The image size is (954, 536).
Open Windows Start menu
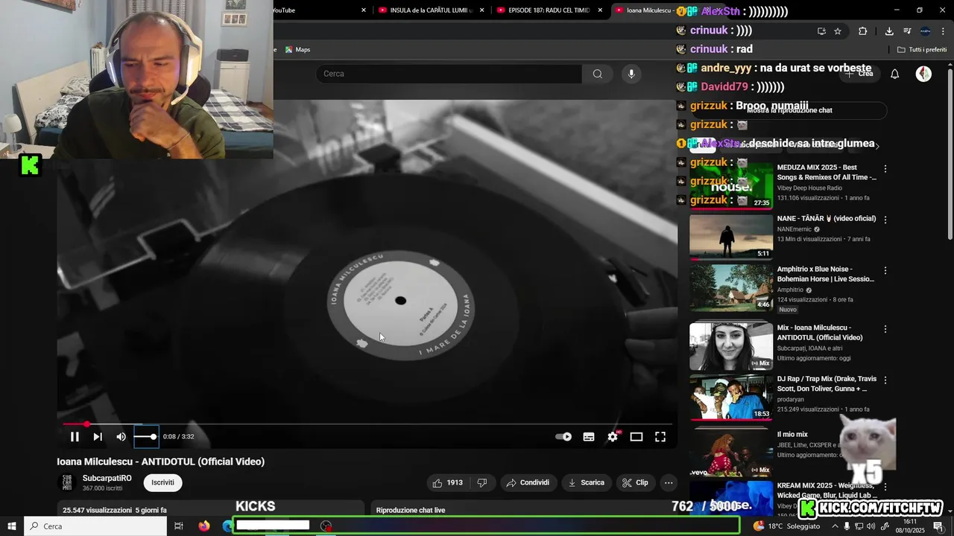coord(11,526)
